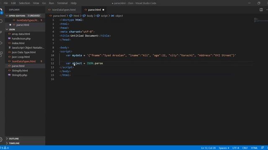
Task: Click the unsaved dot on parse.html tab
Action: tap(103, 10)
